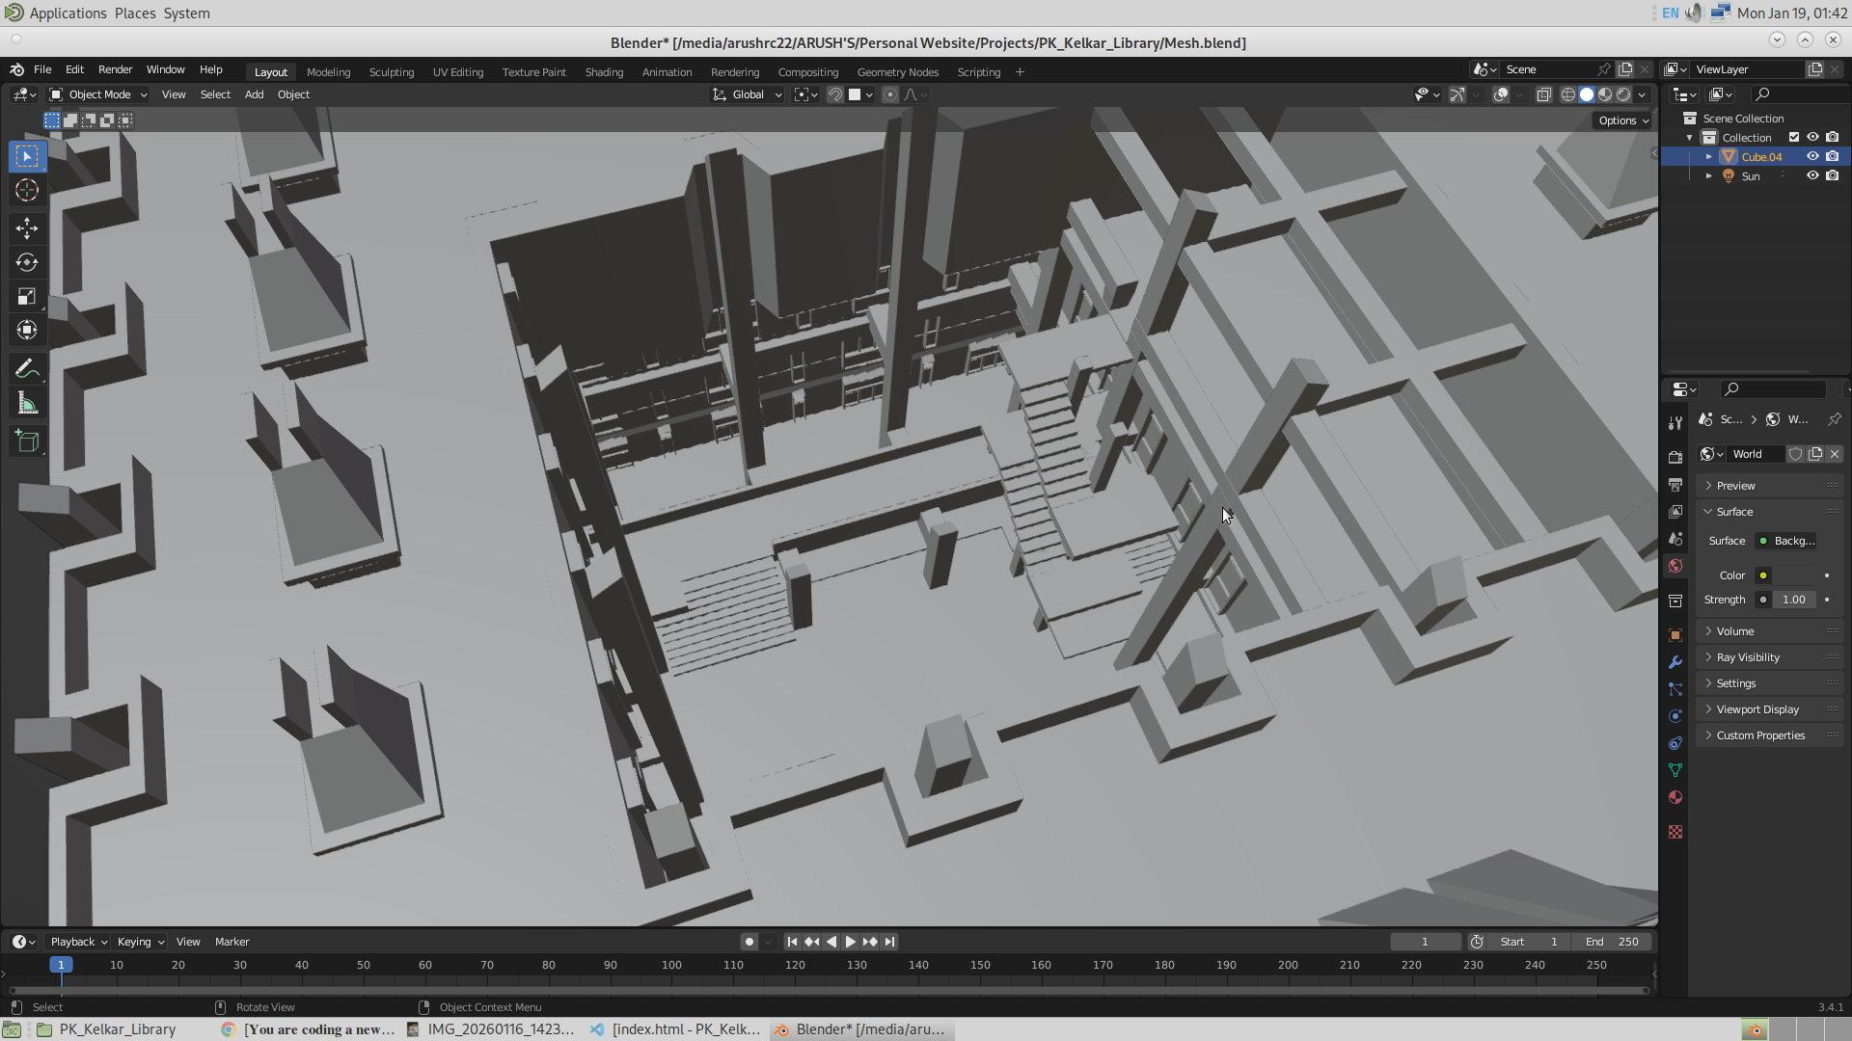The height and width of the screenshot is (1041, 1852).
Task: Select the 3D Cursor tool
Action: click(x=27, y=190)
